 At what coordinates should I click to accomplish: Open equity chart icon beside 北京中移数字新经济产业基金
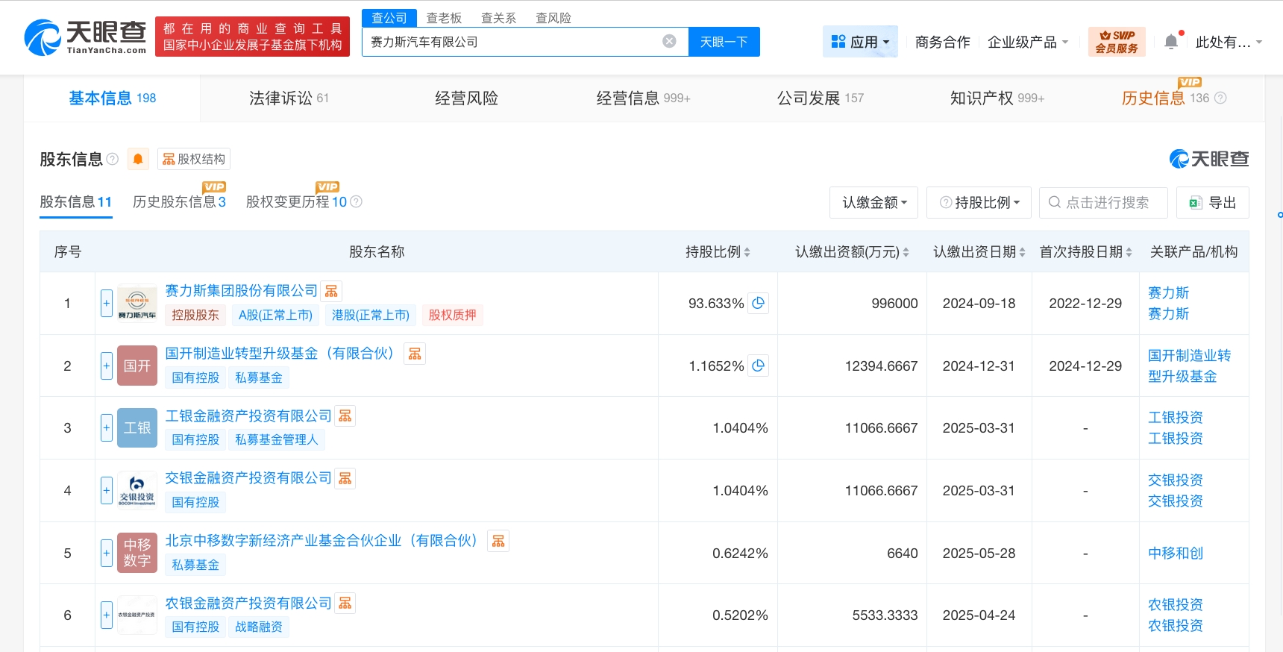click(x=498, y=541)
